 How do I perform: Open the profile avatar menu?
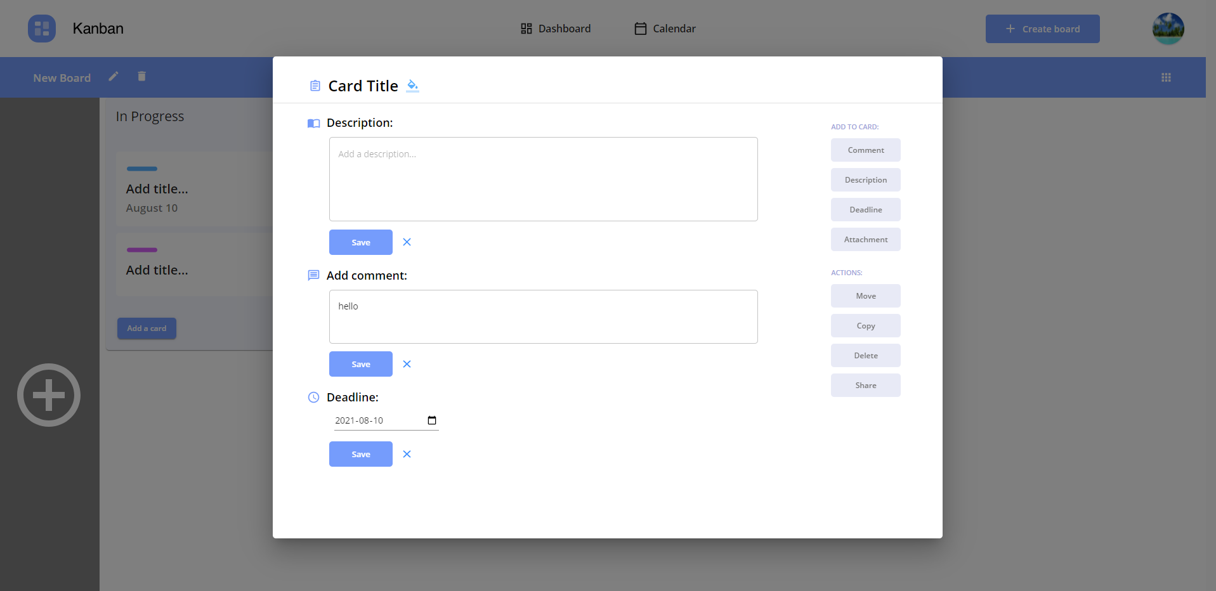1167,28
